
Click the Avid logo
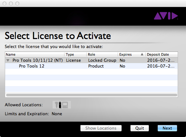166,16
